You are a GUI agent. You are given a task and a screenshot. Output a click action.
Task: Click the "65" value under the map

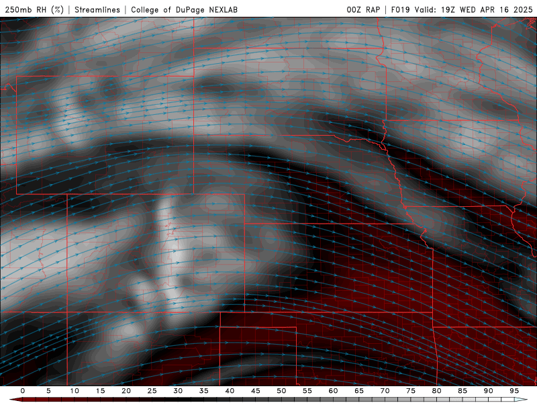359,391
